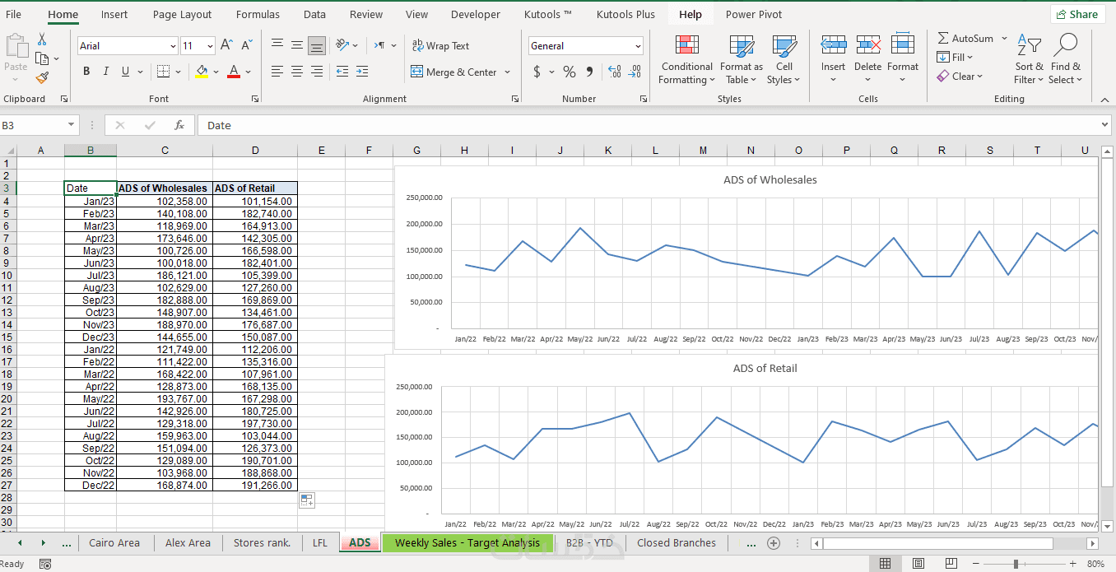Apply the yellow Fill Color swatch
The height and width of the screenshot is (572, 1116).
[202, 72]
